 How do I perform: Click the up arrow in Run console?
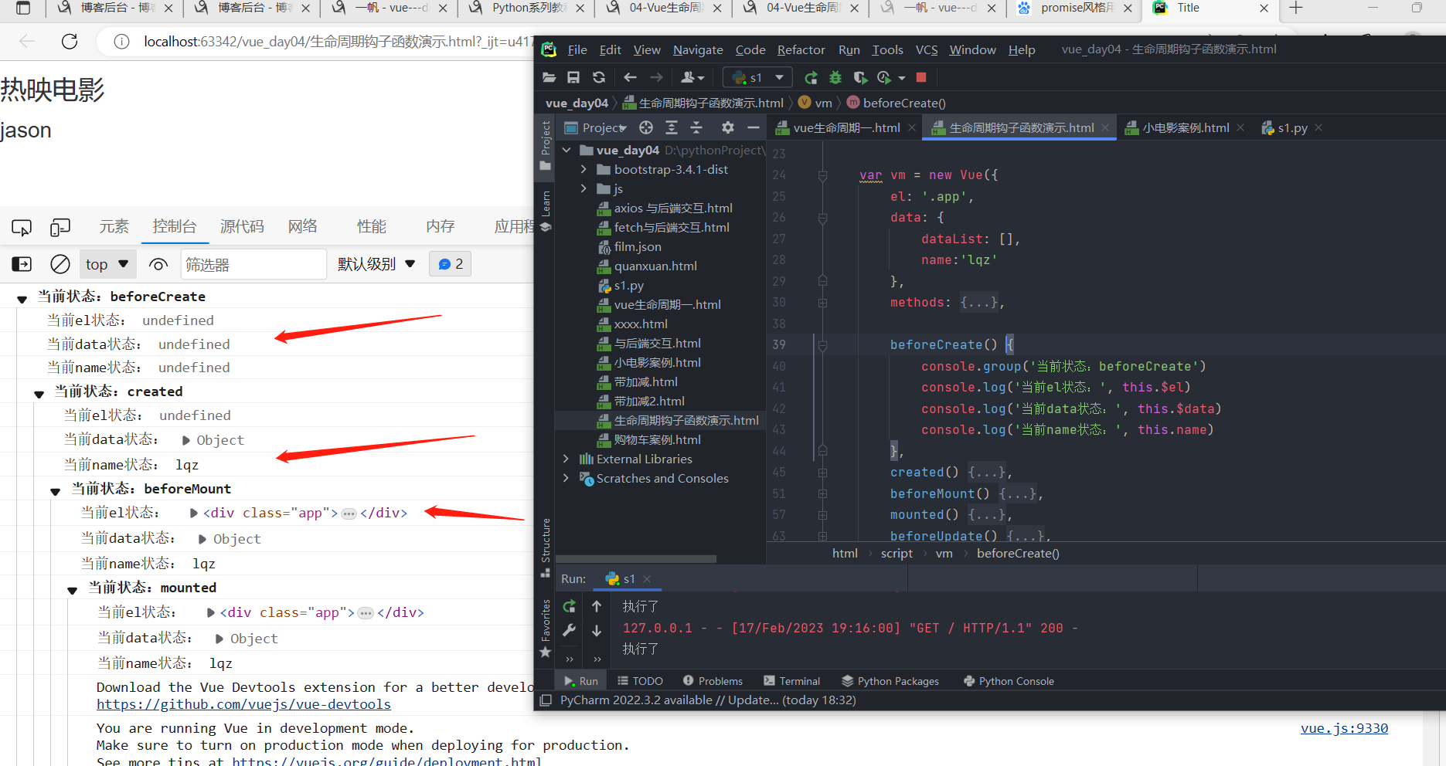597,606
